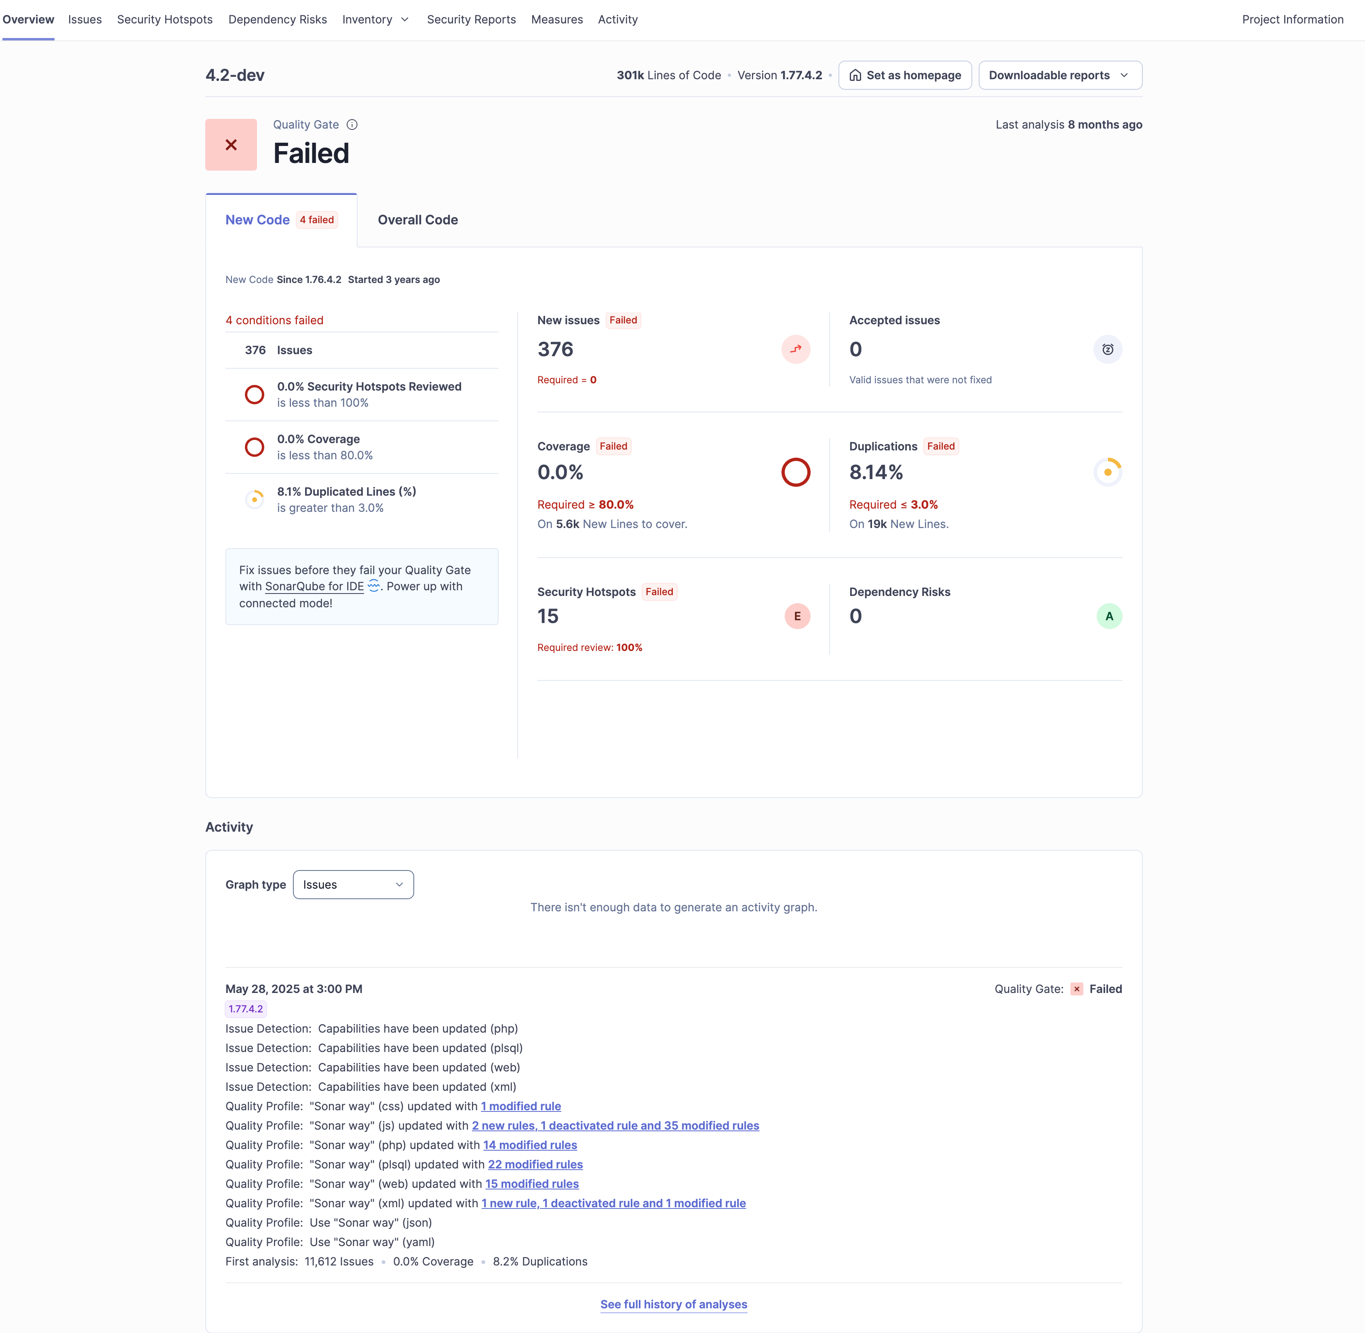Click See full history of analyses

[673, 1304]
